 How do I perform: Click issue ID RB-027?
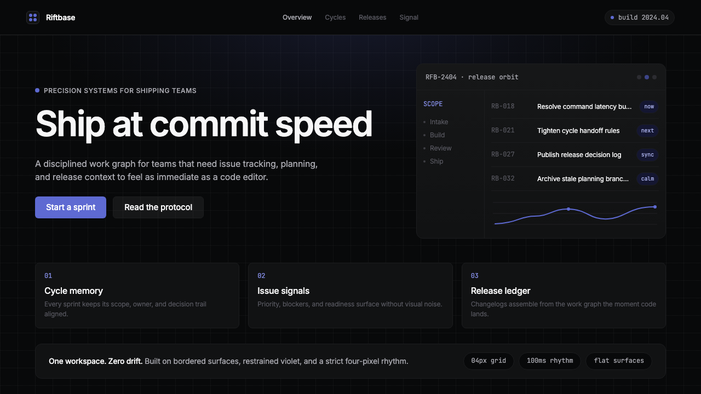coord(503,155)
